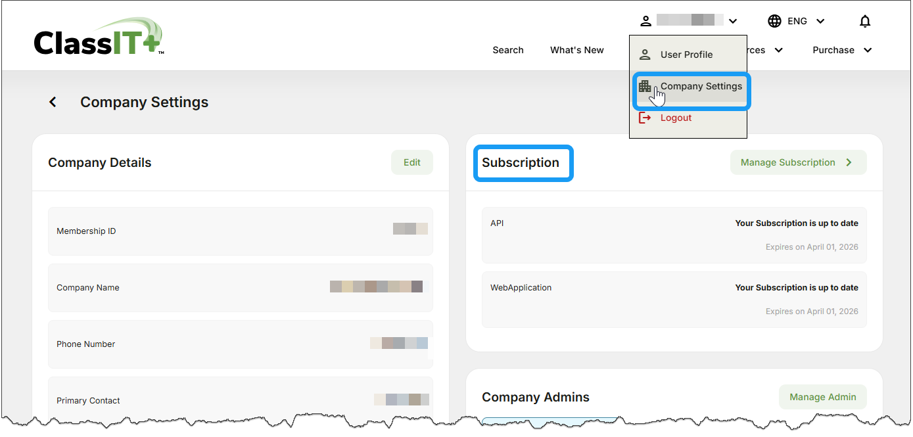Click the notification bell icon
The image size is (913, 437).
pyautogui.click(x=865, y=20)
